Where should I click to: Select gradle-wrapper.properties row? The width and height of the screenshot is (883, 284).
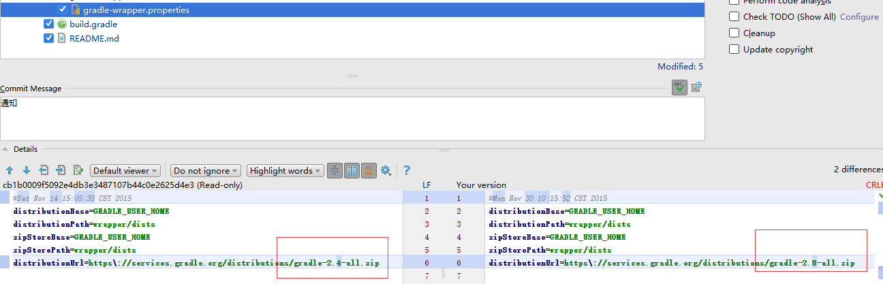(352, 10)
